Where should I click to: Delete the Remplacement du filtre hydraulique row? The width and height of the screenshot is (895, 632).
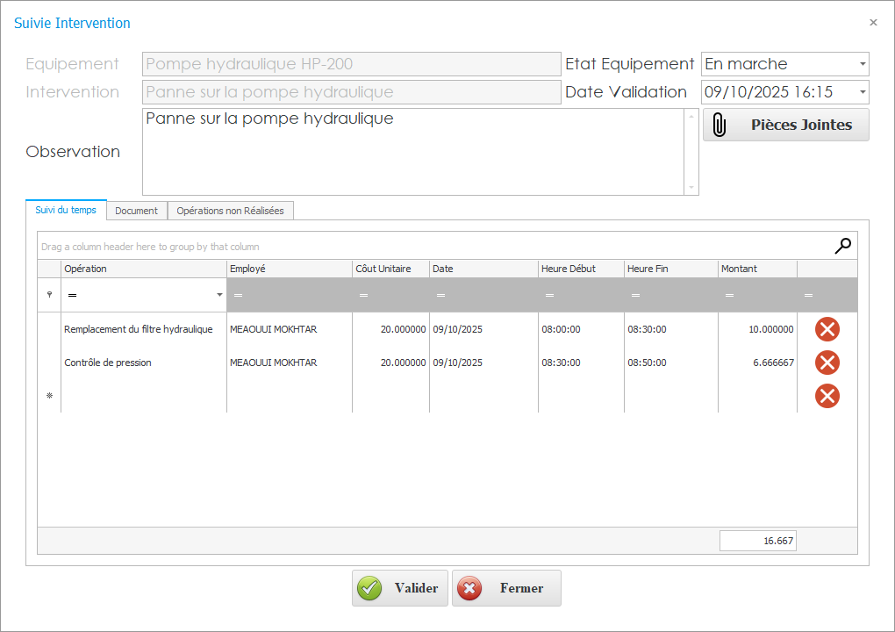click(x=827, y=329)
